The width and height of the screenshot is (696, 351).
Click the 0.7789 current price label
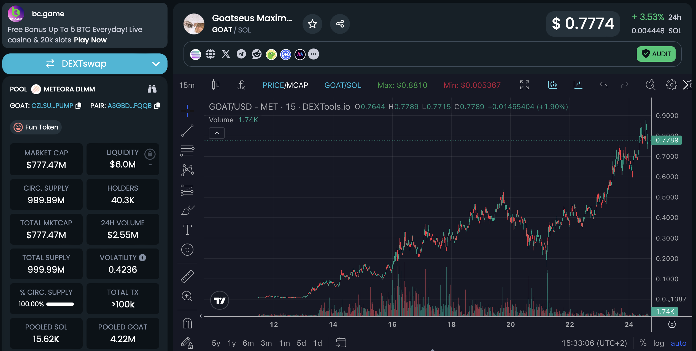666,140
